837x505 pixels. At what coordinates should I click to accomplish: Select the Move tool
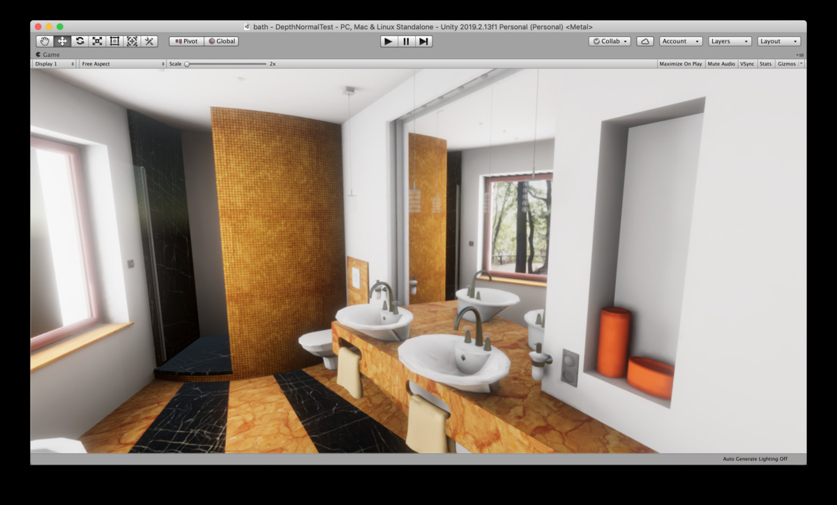62,41
